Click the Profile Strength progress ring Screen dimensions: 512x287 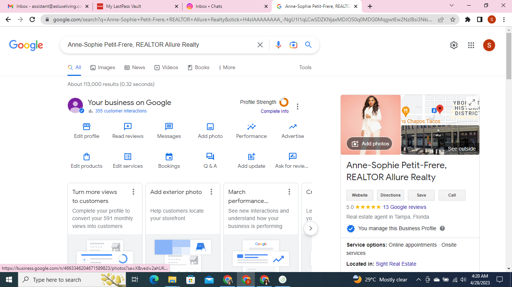point(284,102)
